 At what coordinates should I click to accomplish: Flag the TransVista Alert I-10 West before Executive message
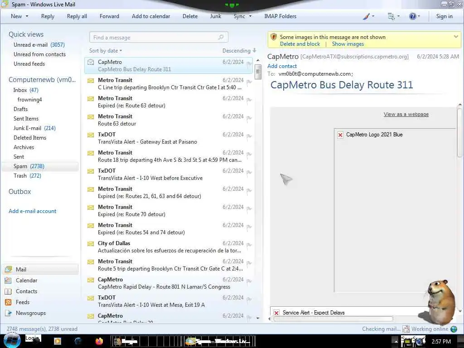click(249, 173)
